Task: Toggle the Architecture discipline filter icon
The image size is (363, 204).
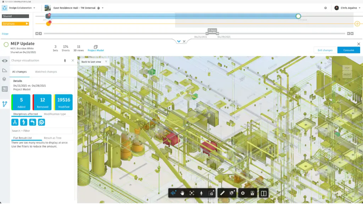Action: click(x=15, y=122)
